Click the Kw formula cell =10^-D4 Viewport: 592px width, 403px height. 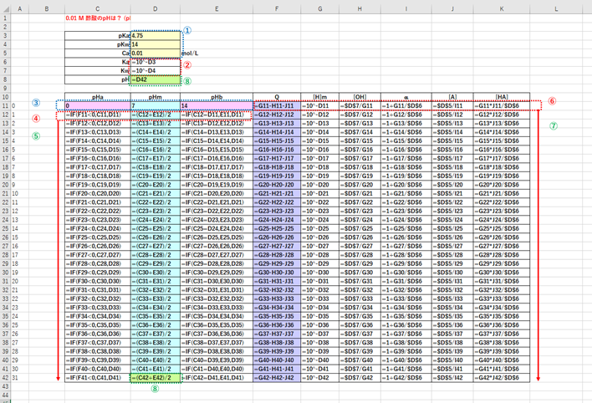point(156,70)
